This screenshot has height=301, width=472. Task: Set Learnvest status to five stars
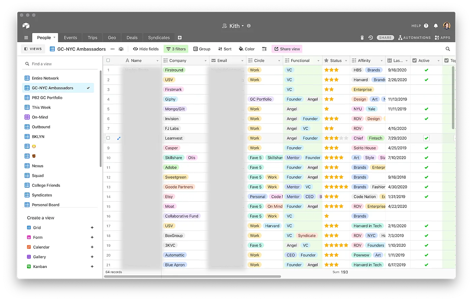[x=346, y=138]
